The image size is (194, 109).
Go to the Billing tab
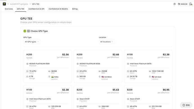[75, 9]
